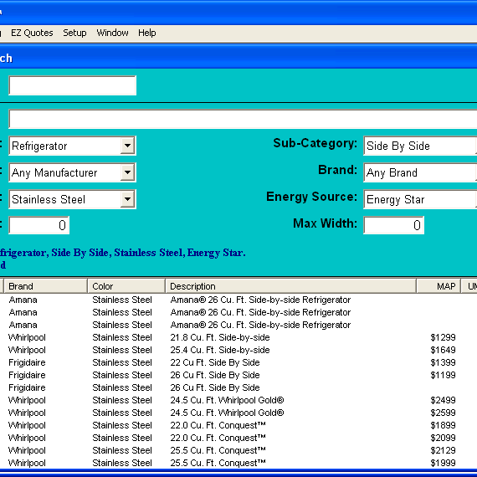The width and height of the screenshot is (477, 477).
Task: Click the $1299 MAP price cell
Action: pyautogui.click(x=443, y=337)
